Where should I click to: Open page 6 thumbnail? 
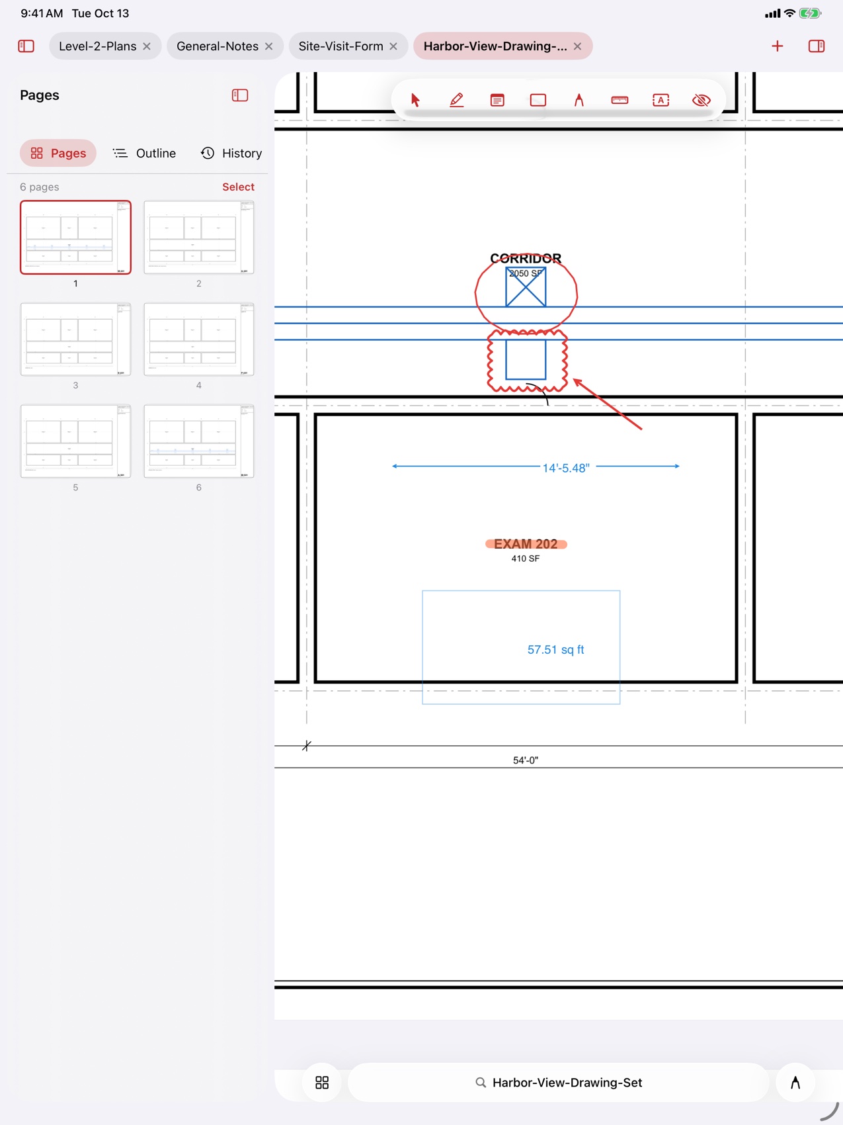point(198,441)
